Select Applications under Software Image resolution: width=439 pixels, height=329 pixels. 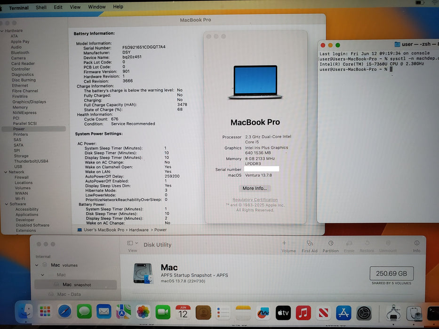[27, 215]
